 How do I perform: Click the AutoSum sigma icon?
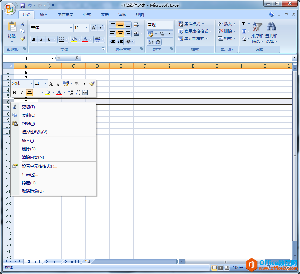[x=244, y=24]
